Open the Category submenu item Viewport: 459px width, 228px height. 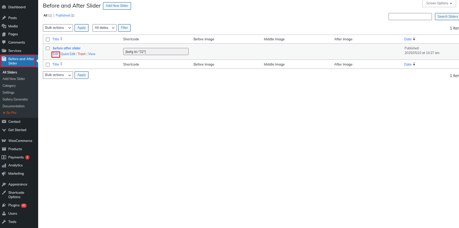[9, 86]
